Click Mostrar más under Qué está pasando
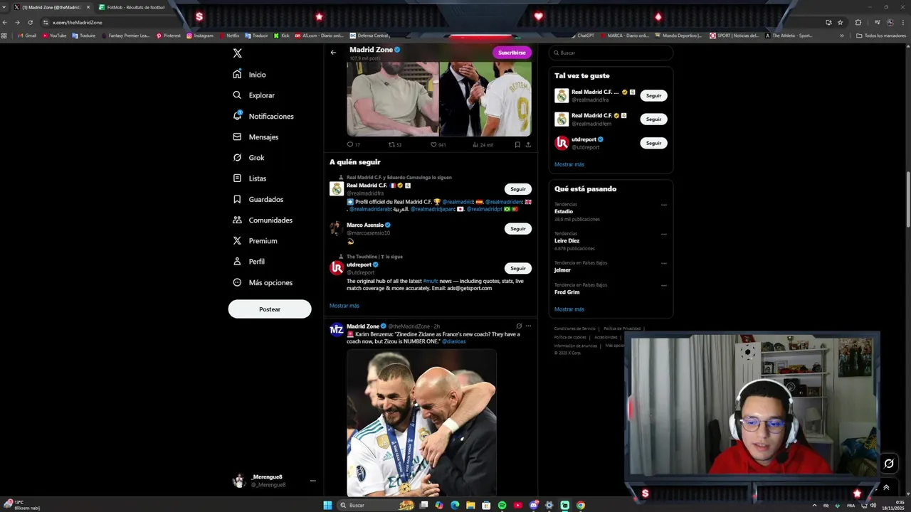Viewport: 911px width, 512px height. click(x=569, y=309)
